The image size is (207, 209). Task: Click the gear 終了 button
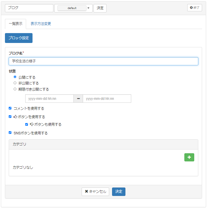click(x=195, y=8)
